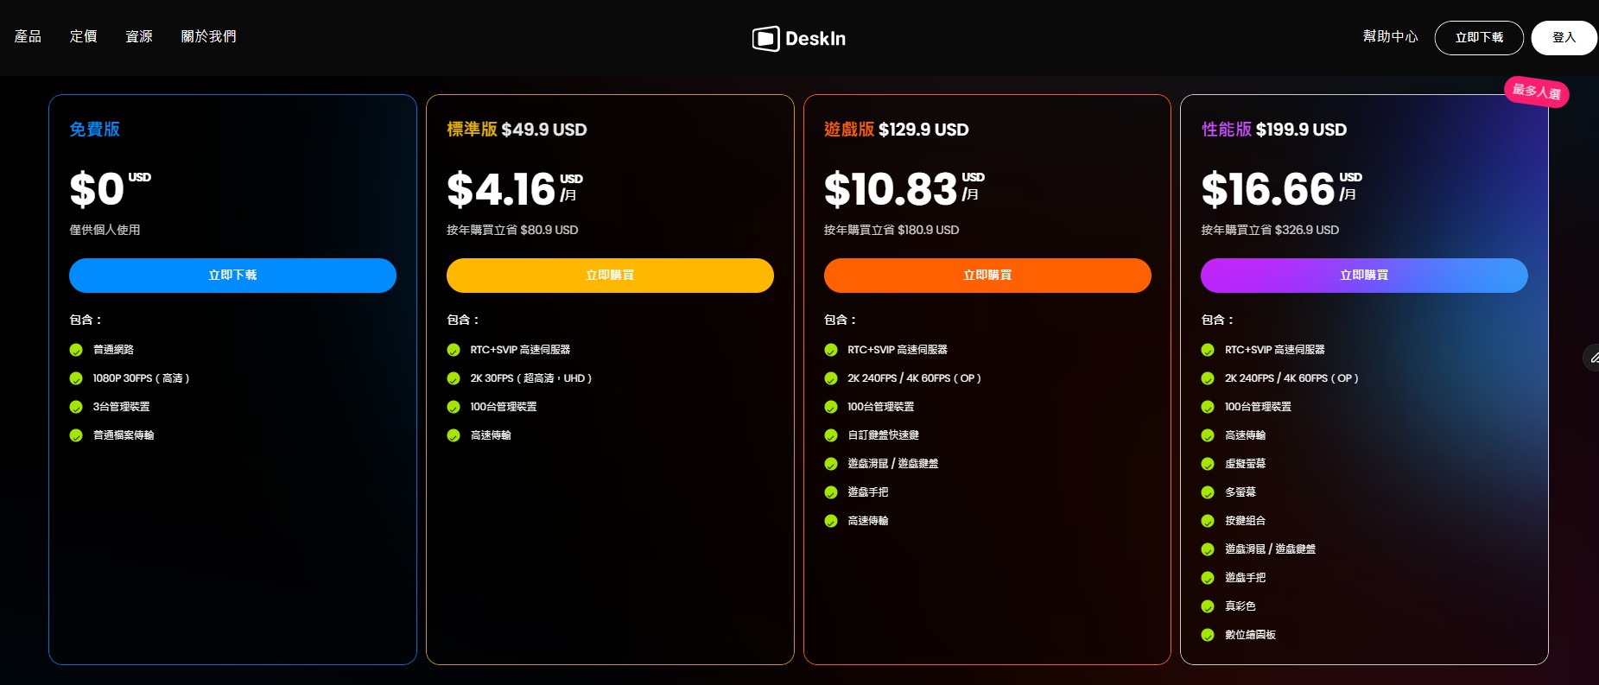Click the $10.83 monthly price
Screen dimensions: 1599x685
(891, 189)
